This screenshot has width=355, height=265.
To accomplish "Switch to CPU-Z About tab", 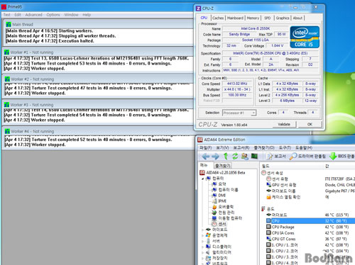I will tap(297, 18).
